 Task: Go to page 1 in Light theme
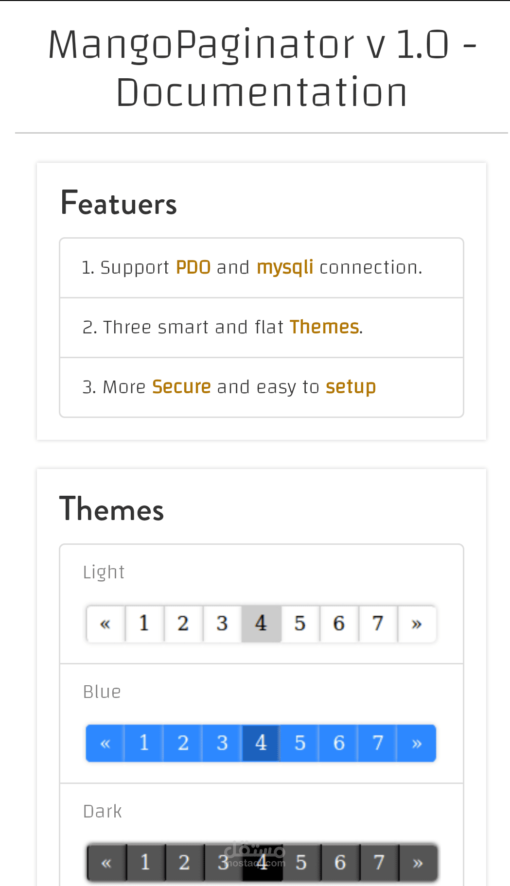click(144, 624)
